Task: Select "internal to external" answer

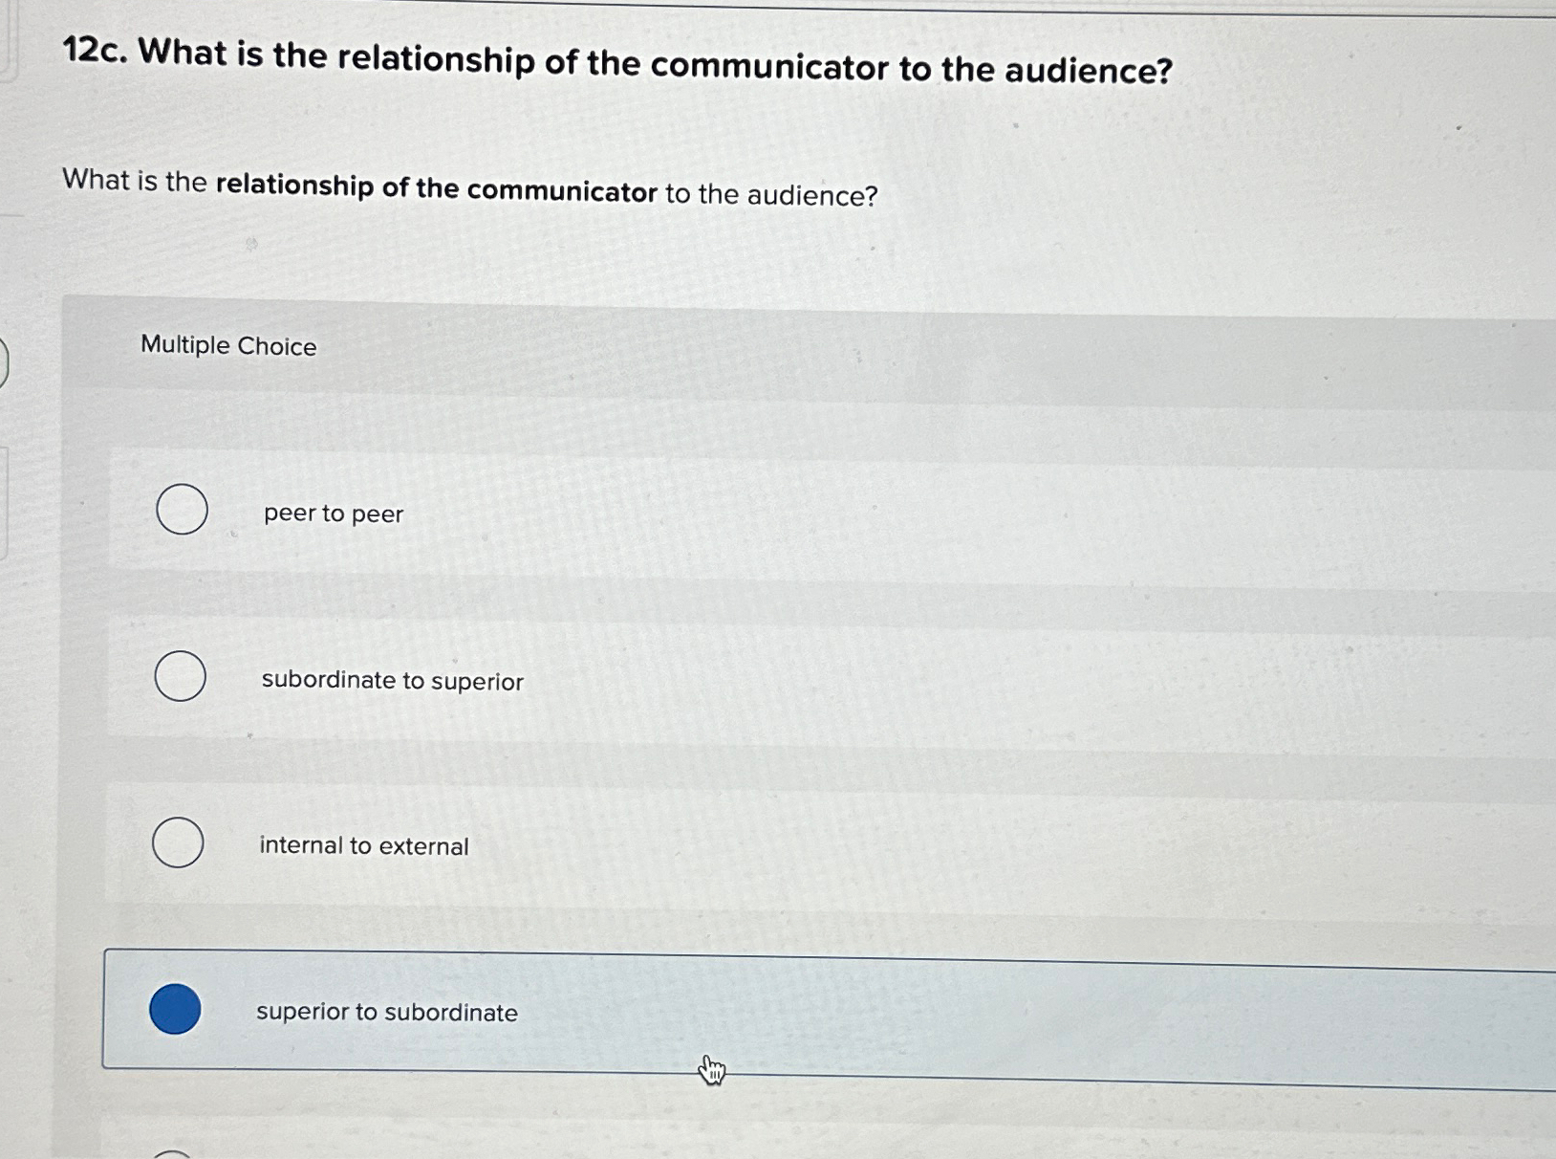Action: pos(177,842)
